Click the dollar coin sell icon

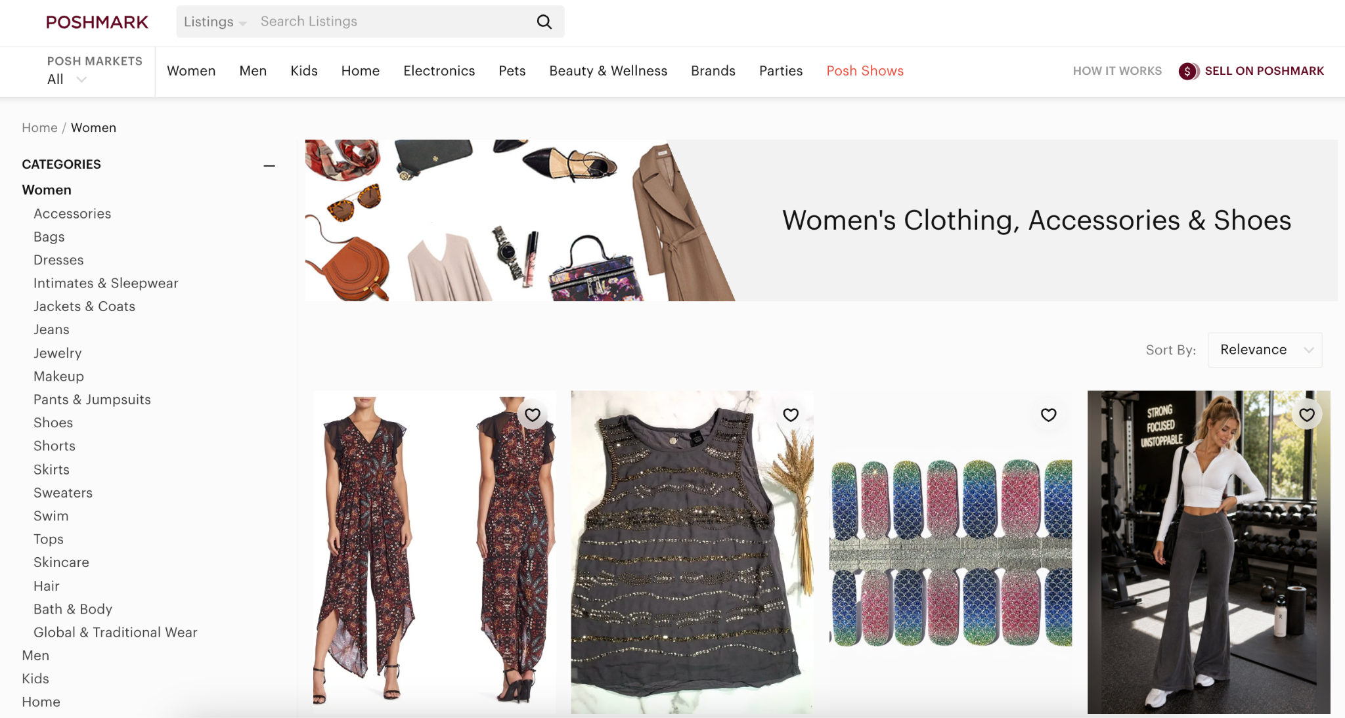tap(1188, 71)
